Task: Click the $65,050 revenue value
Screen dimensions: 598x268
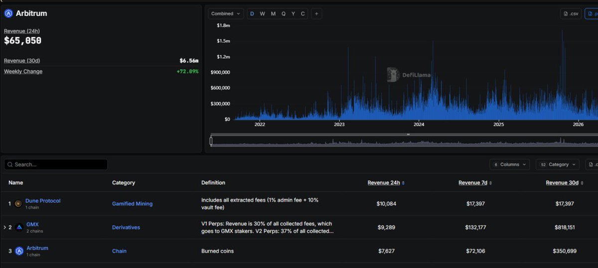Action: click(x=23, y=41)
